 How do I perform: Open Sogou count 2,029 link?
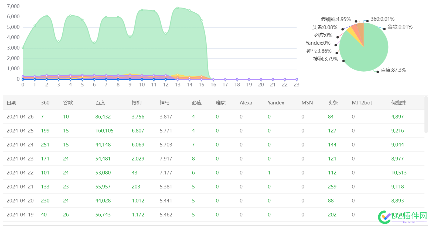[138, 159]
